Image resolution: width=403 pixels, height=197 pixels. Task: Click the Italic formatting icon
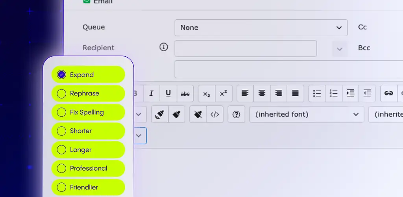point(152,93)
